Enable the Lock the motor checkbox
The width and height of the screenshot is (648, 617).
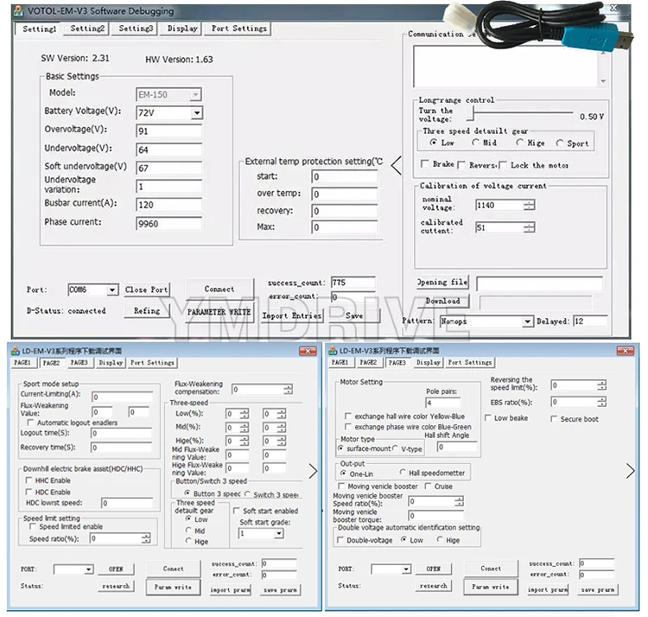503,165
